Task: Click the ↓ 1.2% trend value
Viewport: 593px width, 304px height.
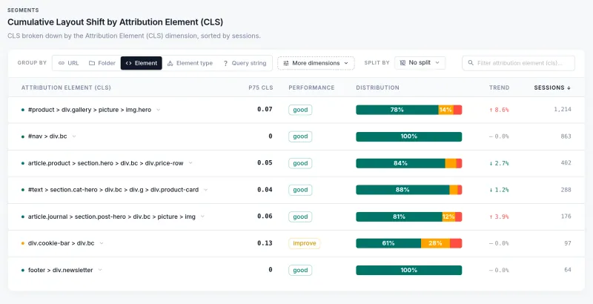Action: [499, 190]
